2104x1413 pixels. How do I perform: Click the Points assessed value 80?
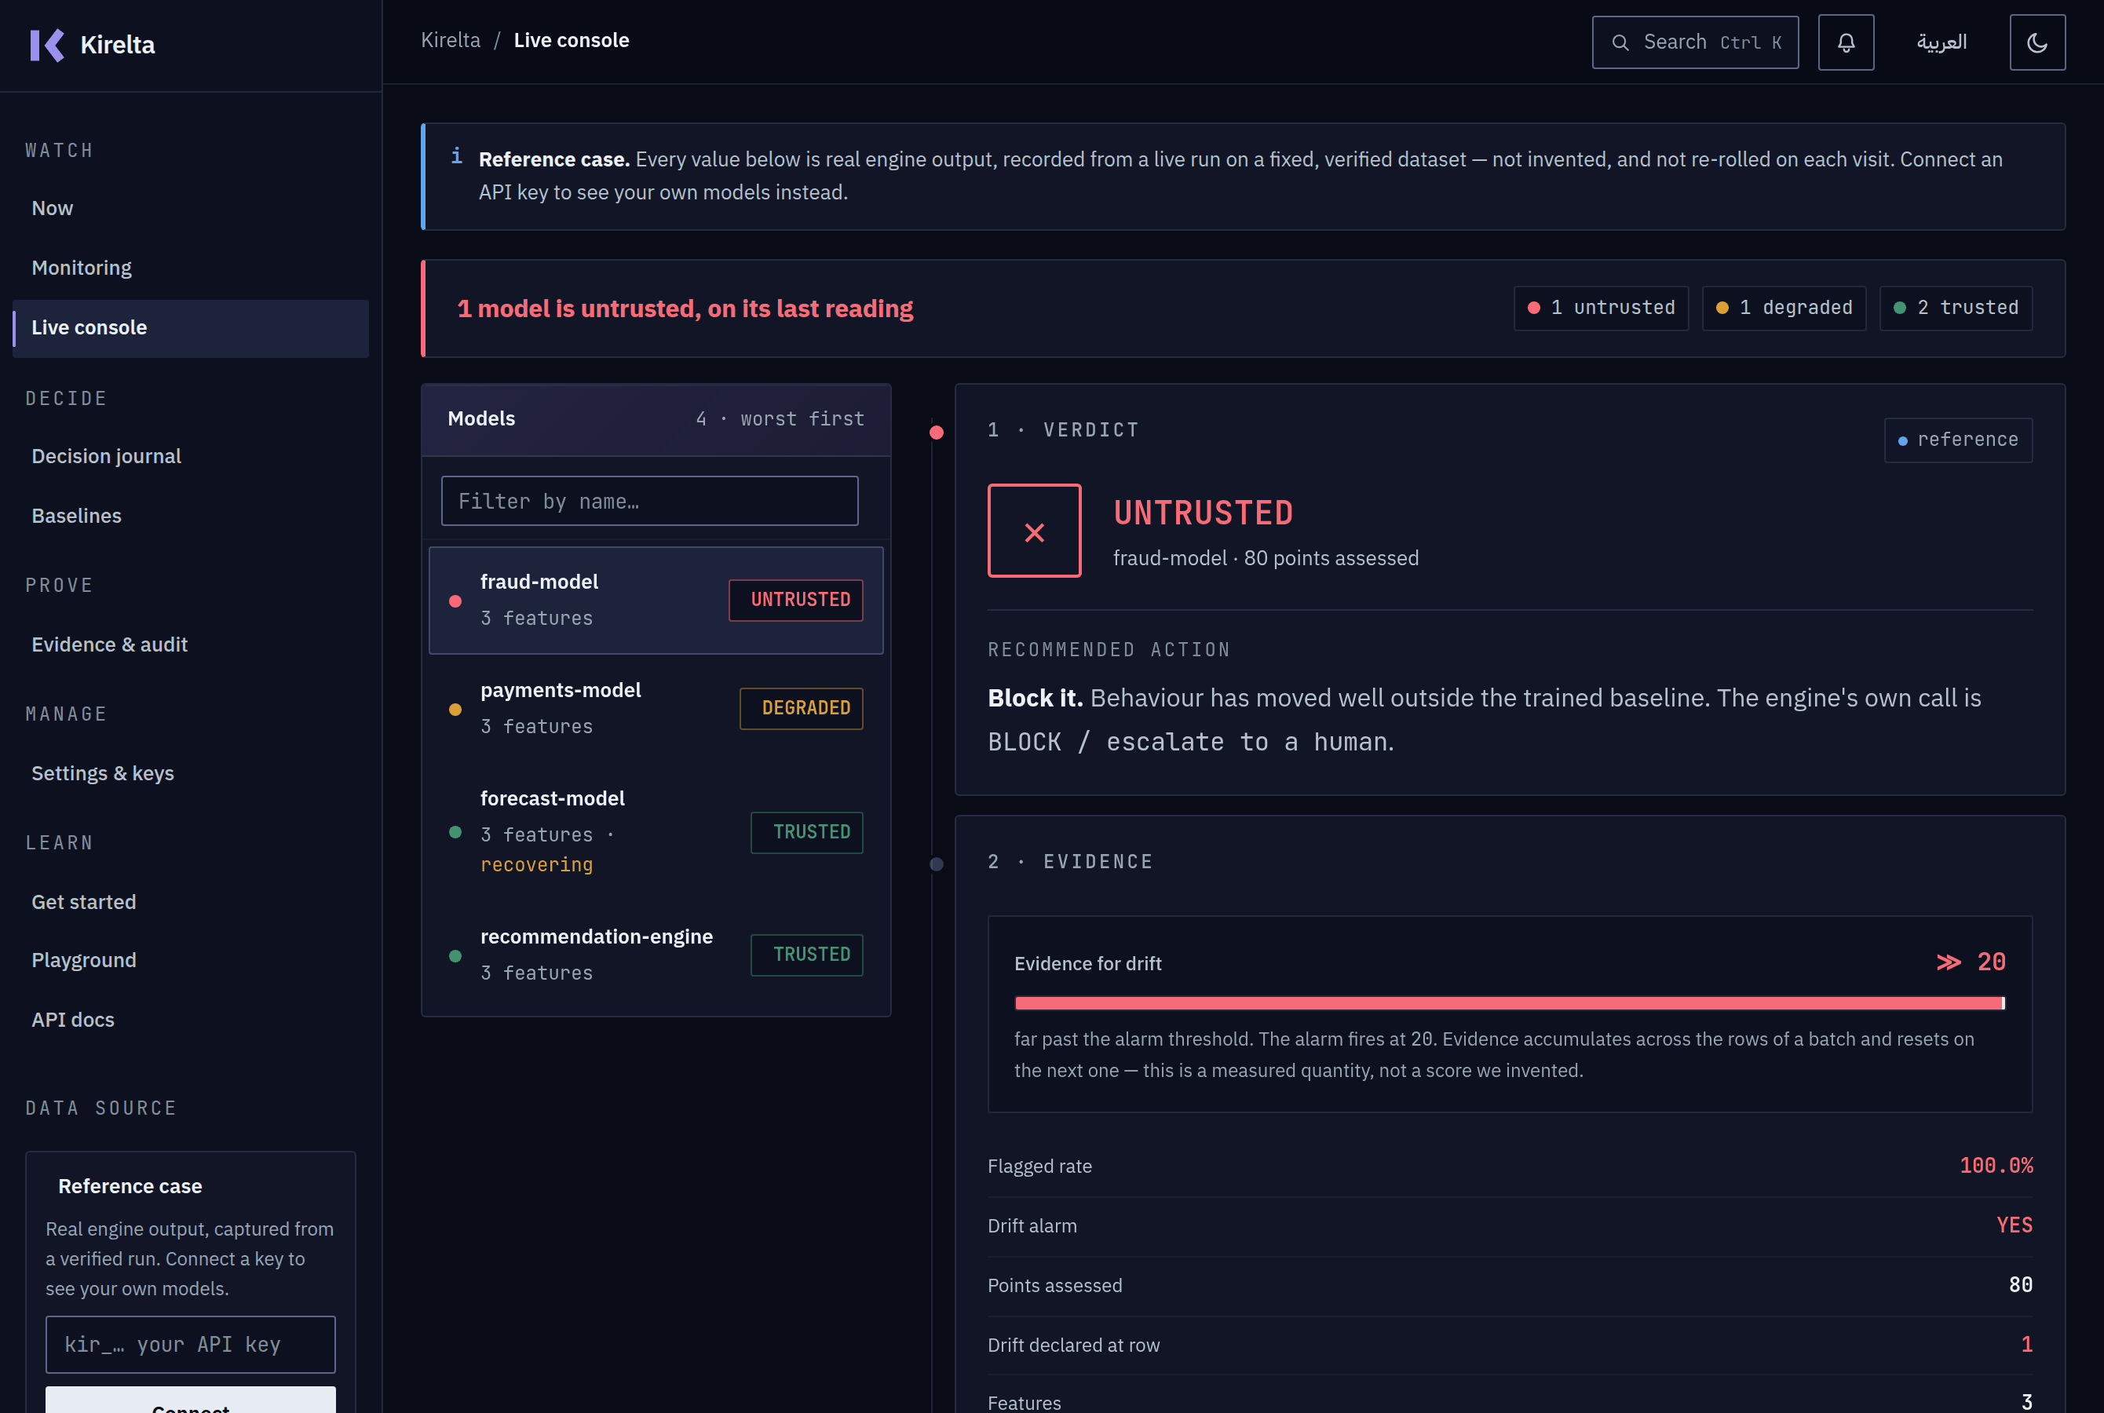click(x=2020, y=1284)
